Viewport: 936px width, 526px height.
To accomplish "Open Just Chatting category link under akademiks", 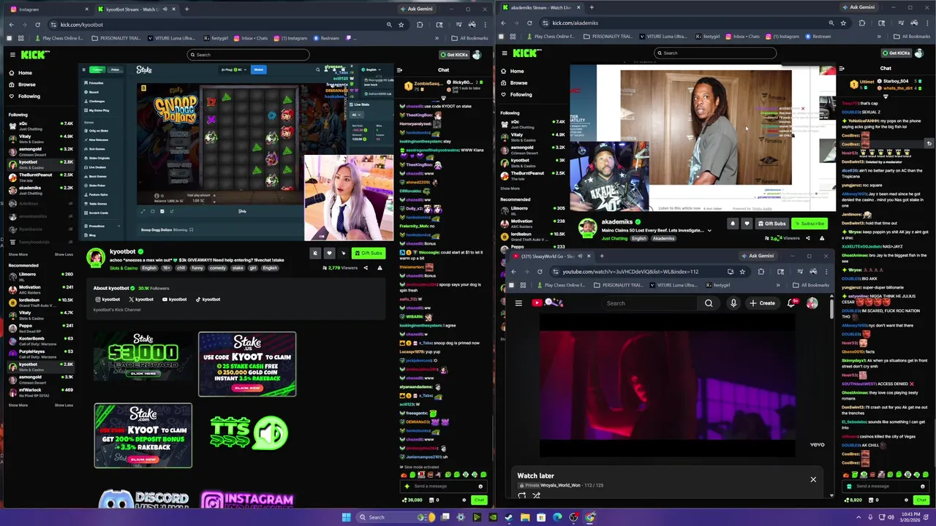I will [x=615, y=238].
